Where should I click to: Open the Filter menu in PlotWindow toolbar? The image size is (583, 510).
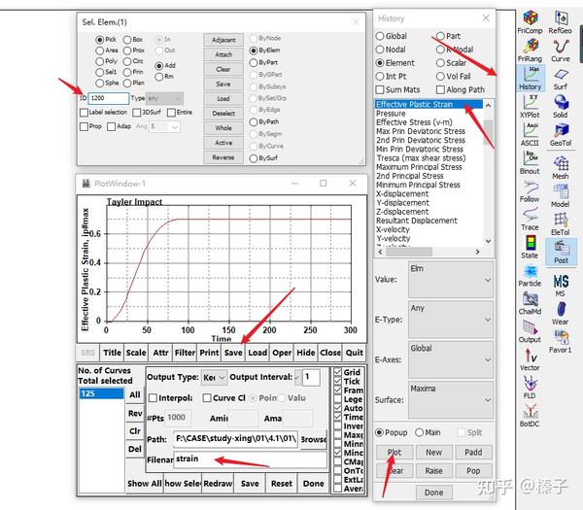tap(185, 353)
